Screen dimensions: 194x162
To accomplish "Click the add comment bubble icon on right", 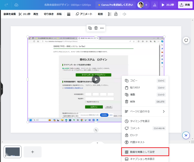I will point(186,40).
